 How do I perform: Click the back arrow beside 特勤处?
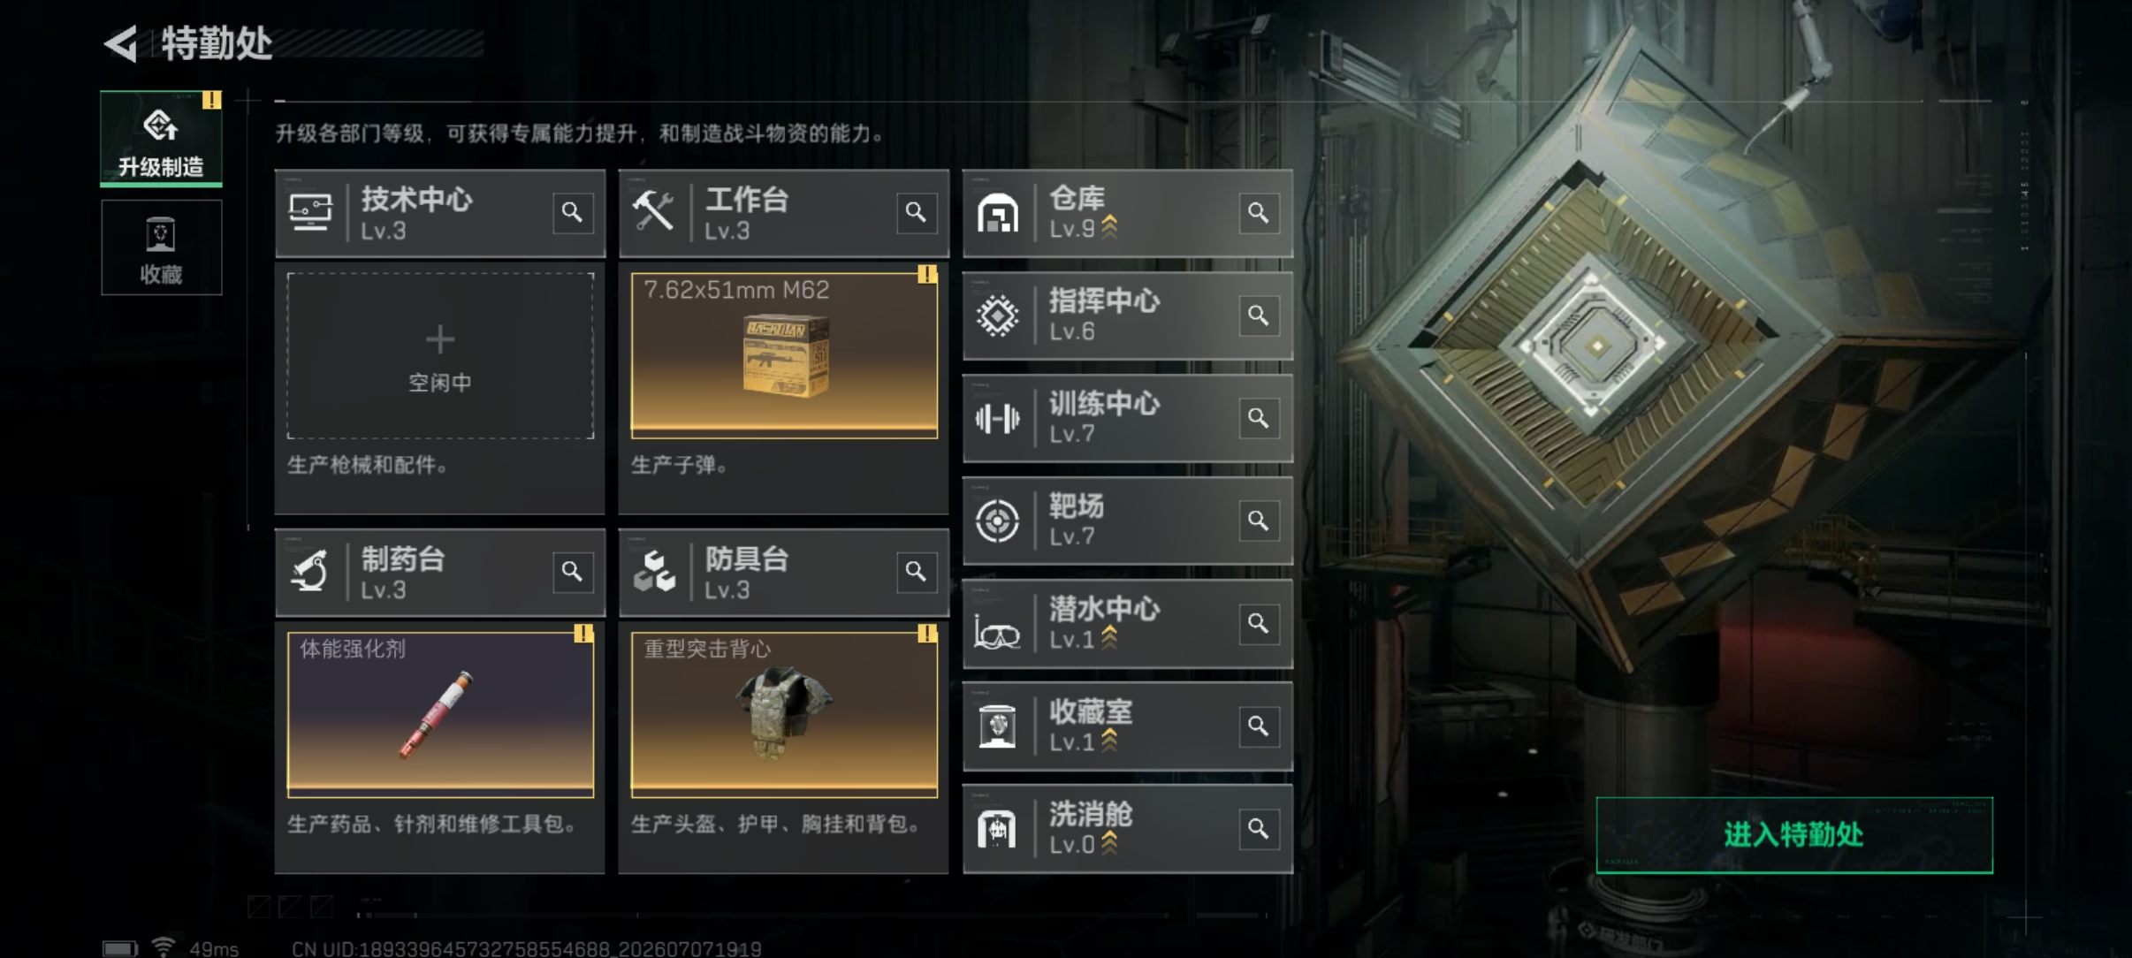pyautogui.click(x=122, y=42)
